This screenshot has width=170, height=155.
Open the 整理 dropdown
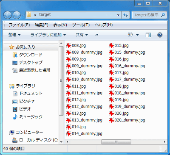tap(14, 35)
